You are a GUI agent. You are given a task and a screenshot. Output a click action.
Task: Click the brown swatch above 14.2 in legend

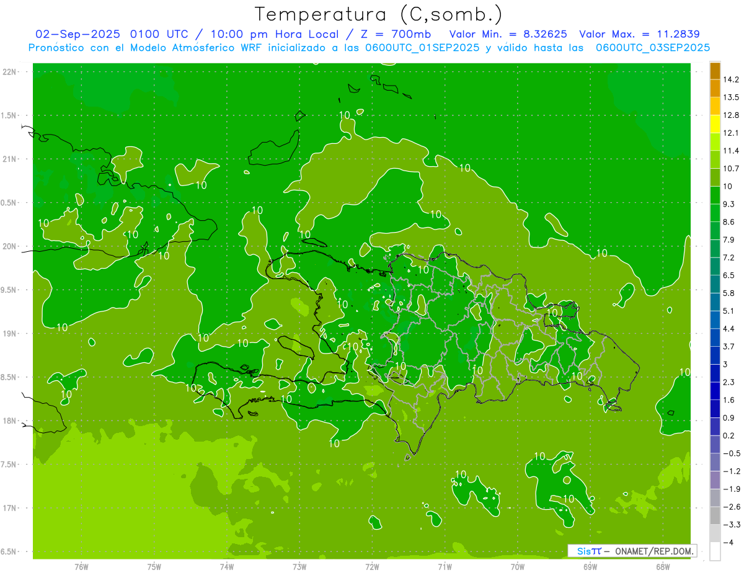(x=715, y=71)
